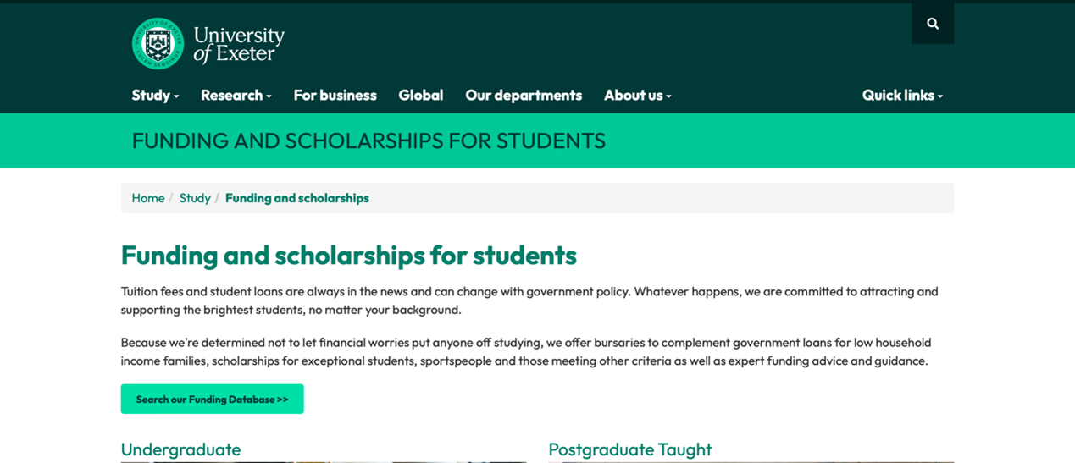1075x463 pixels.
Task: Open the Research dropdown menu
Action: [x=236, y=95]
